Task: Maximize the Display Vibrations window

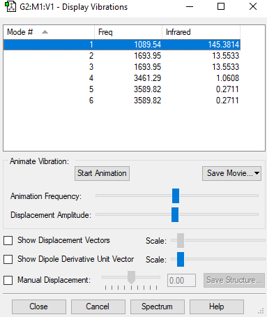Action: [x=221, y=6]
